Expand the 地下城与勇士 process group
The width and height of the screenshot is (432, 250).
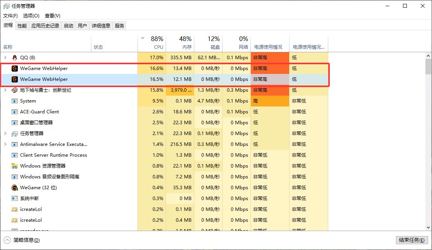(5, 90)
